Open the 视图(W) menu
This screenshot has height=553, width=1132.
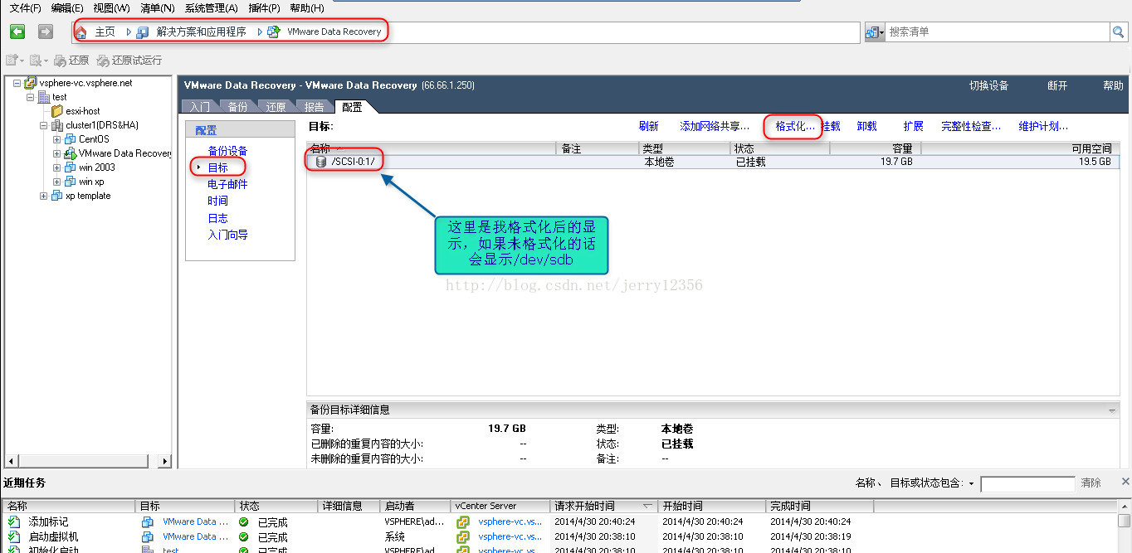click(111, 7)
